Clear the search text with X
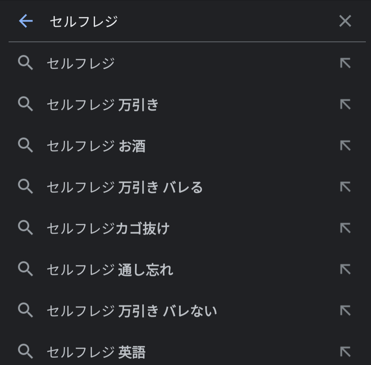The width and height of the screenshot is (371, 365). click(x=345, y=21)
